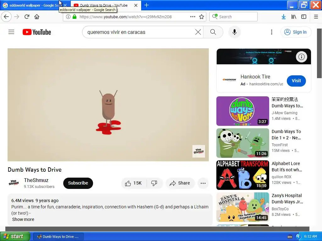Click the YouTube search field
This screenshot has width=322, height=241.
pyautogui.click(x=140, y=32)
